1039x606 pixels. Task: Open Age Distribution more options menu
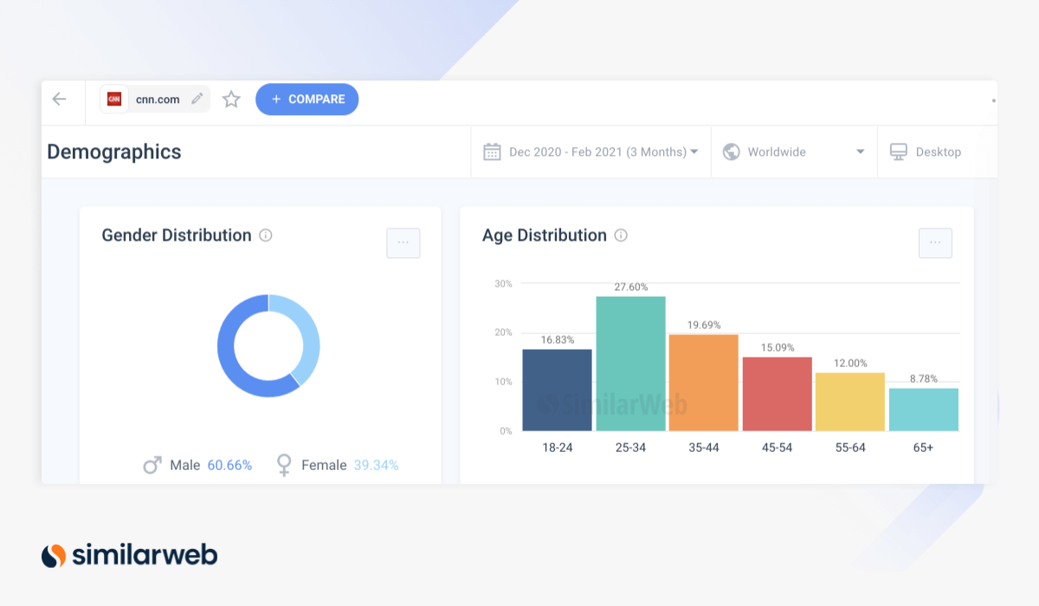tap(934, 243)
